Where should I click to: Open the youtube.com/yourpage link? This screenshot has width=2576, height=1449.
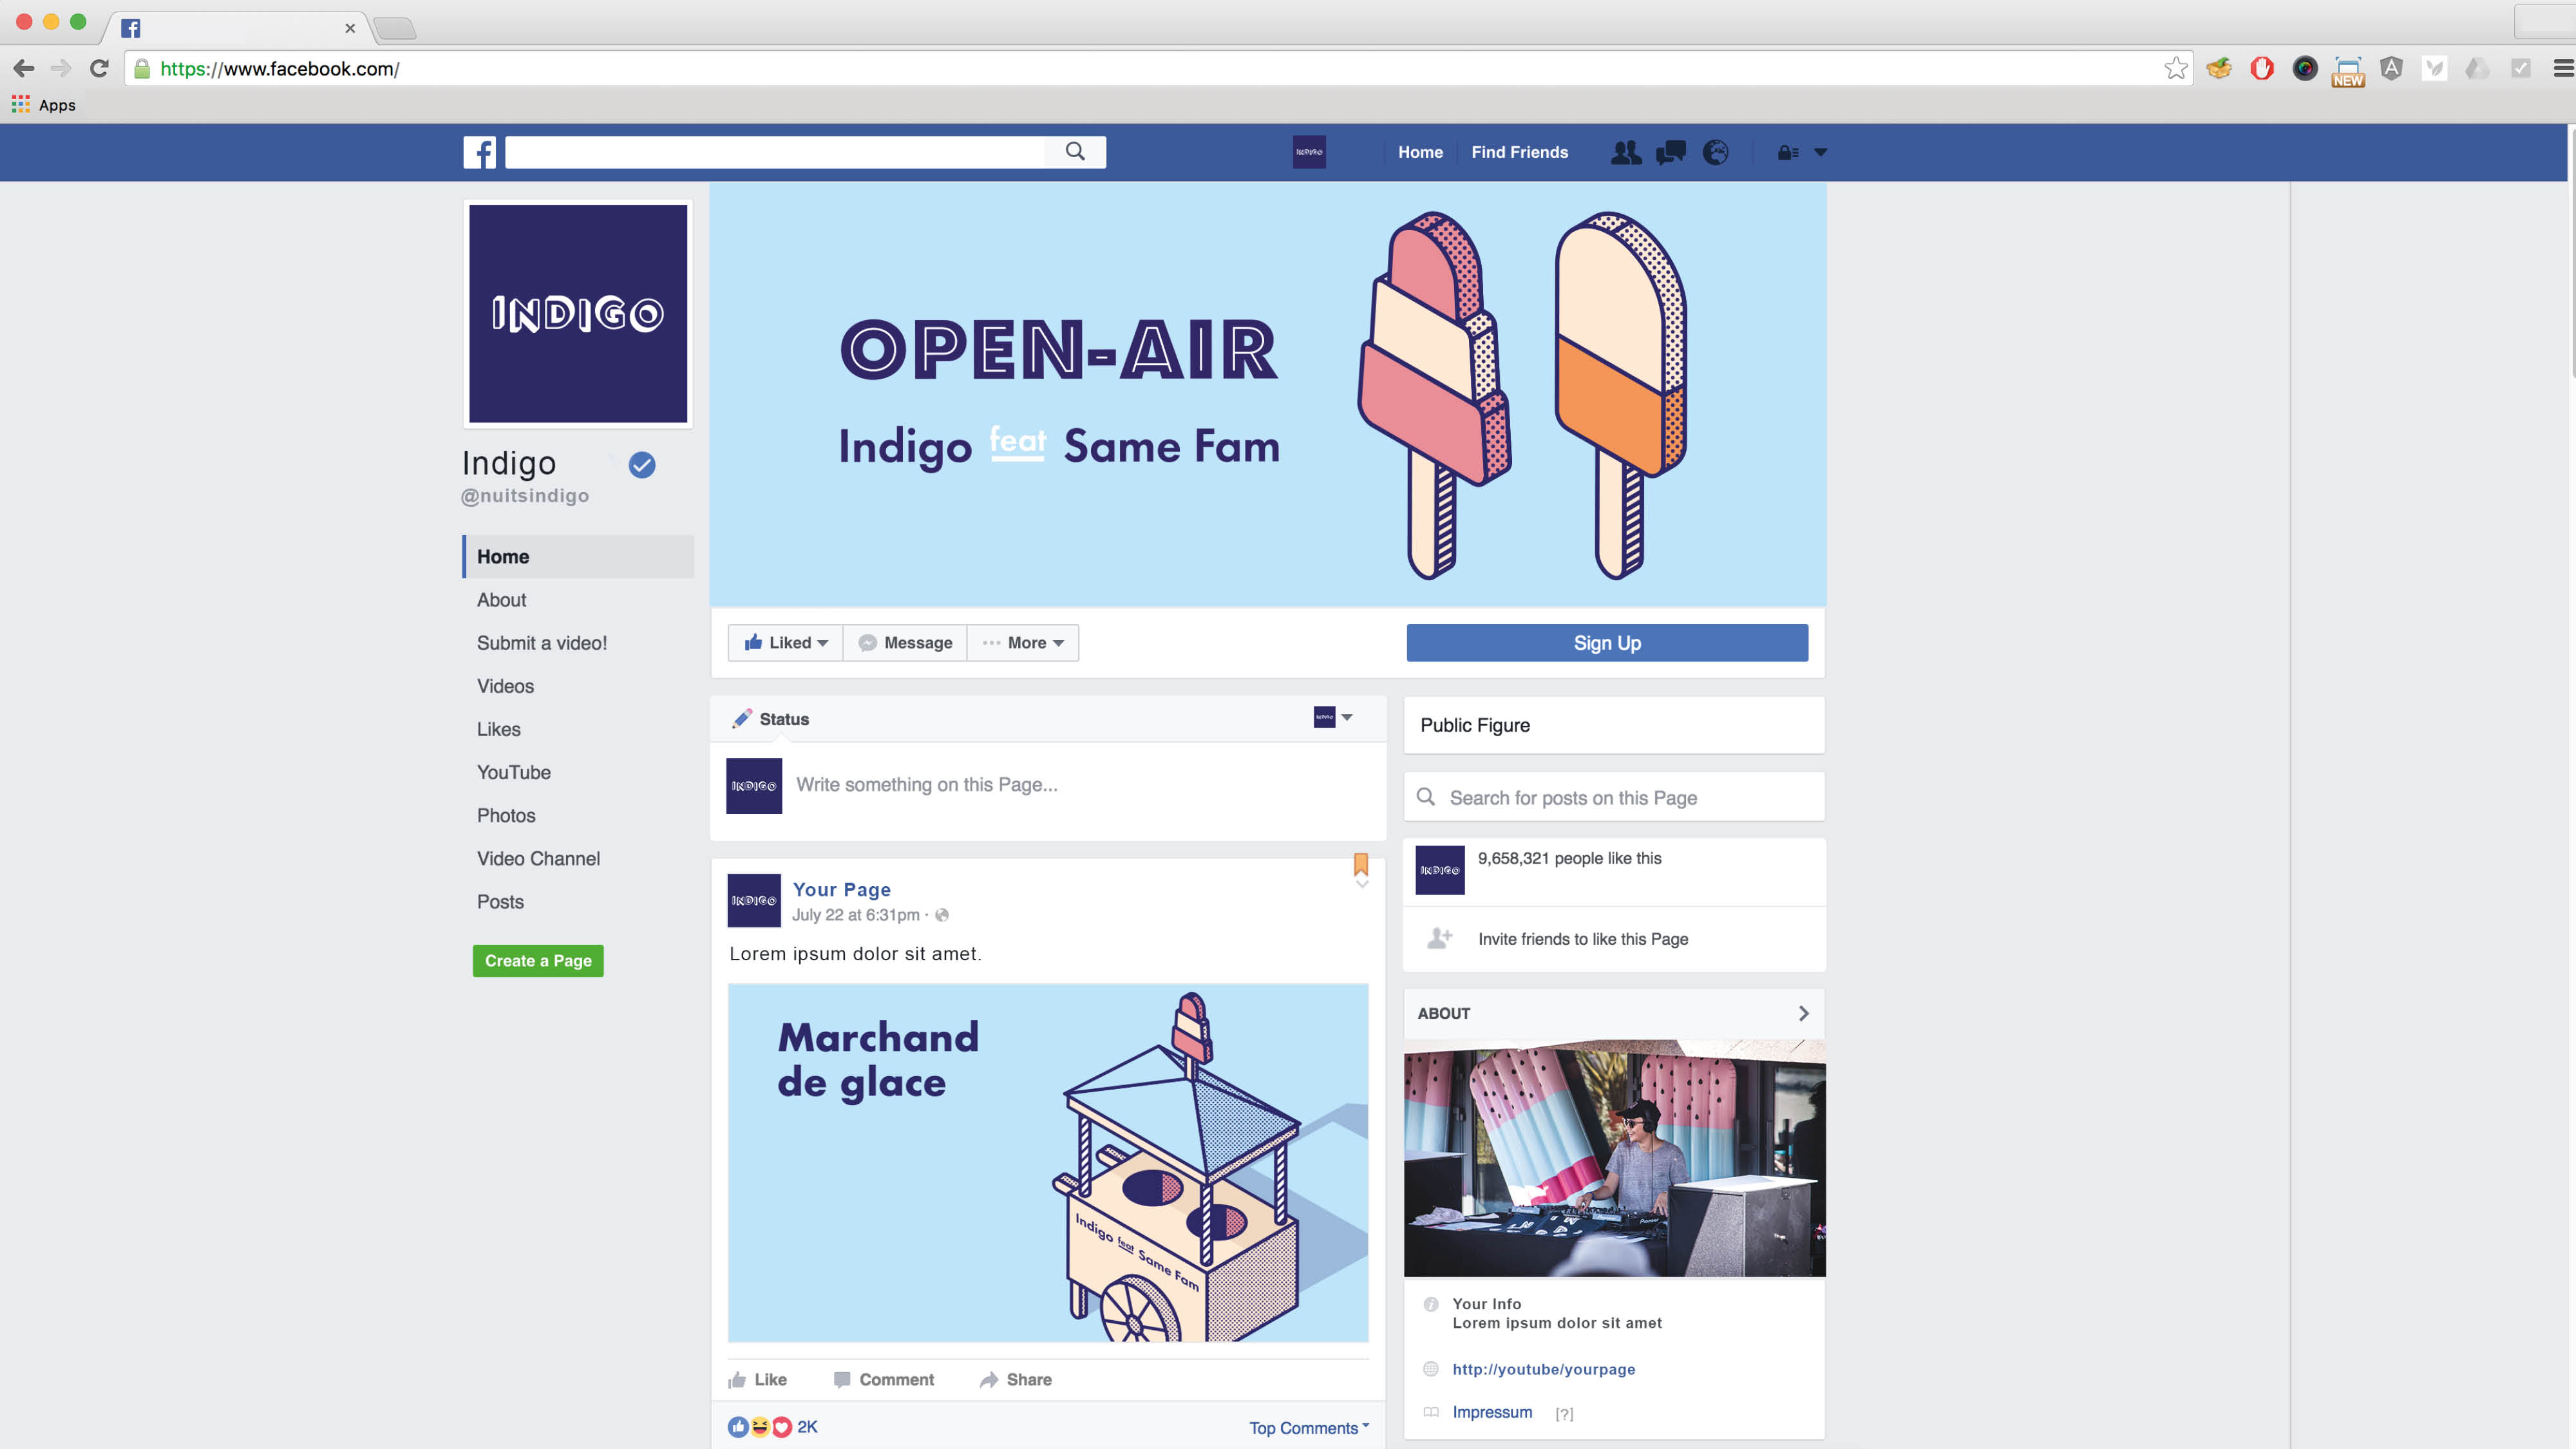click(x=1543, y=1369)
